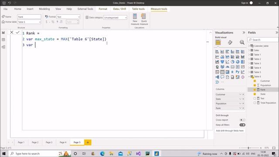Expand the Calender_table node
This screenshot has width=279, height=157.
point(249,46)
